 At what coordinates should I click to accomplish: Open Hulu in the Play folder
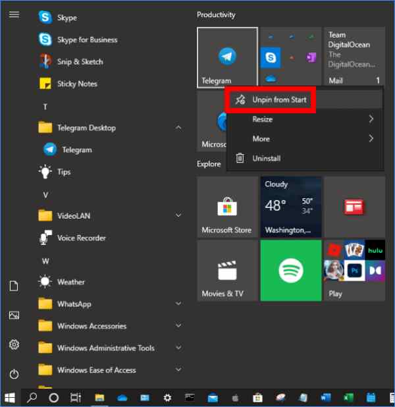[x=375, y=250]
